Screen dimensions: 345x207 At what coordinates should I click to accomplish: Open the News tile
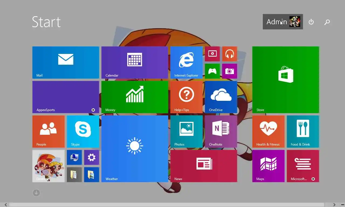tap(204, 166)
